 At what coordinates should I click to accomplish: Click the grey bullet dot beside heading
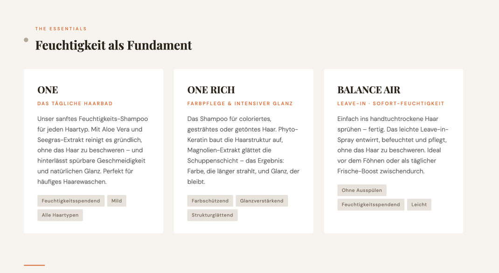pyautogui.click(x=26, y=40)
